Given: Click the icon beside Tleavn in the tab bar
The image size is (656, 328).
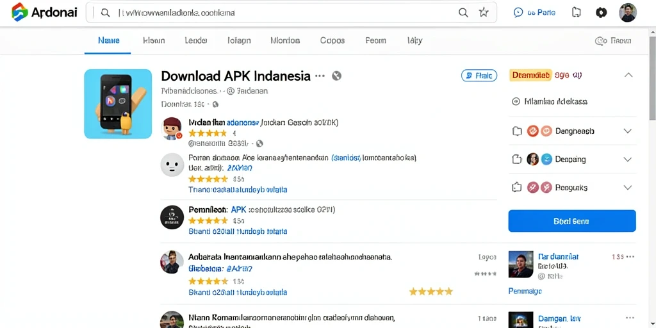Looking at the screenshot, I should [x=601, y=40].
